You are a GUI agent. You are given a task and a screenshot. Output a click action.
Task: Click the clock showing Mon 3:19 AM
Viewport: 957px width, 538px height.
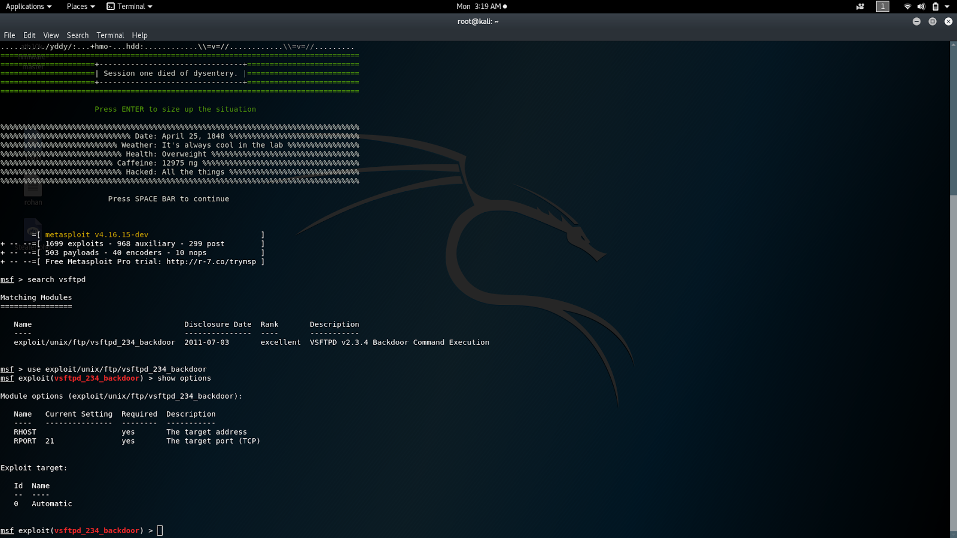478,7
